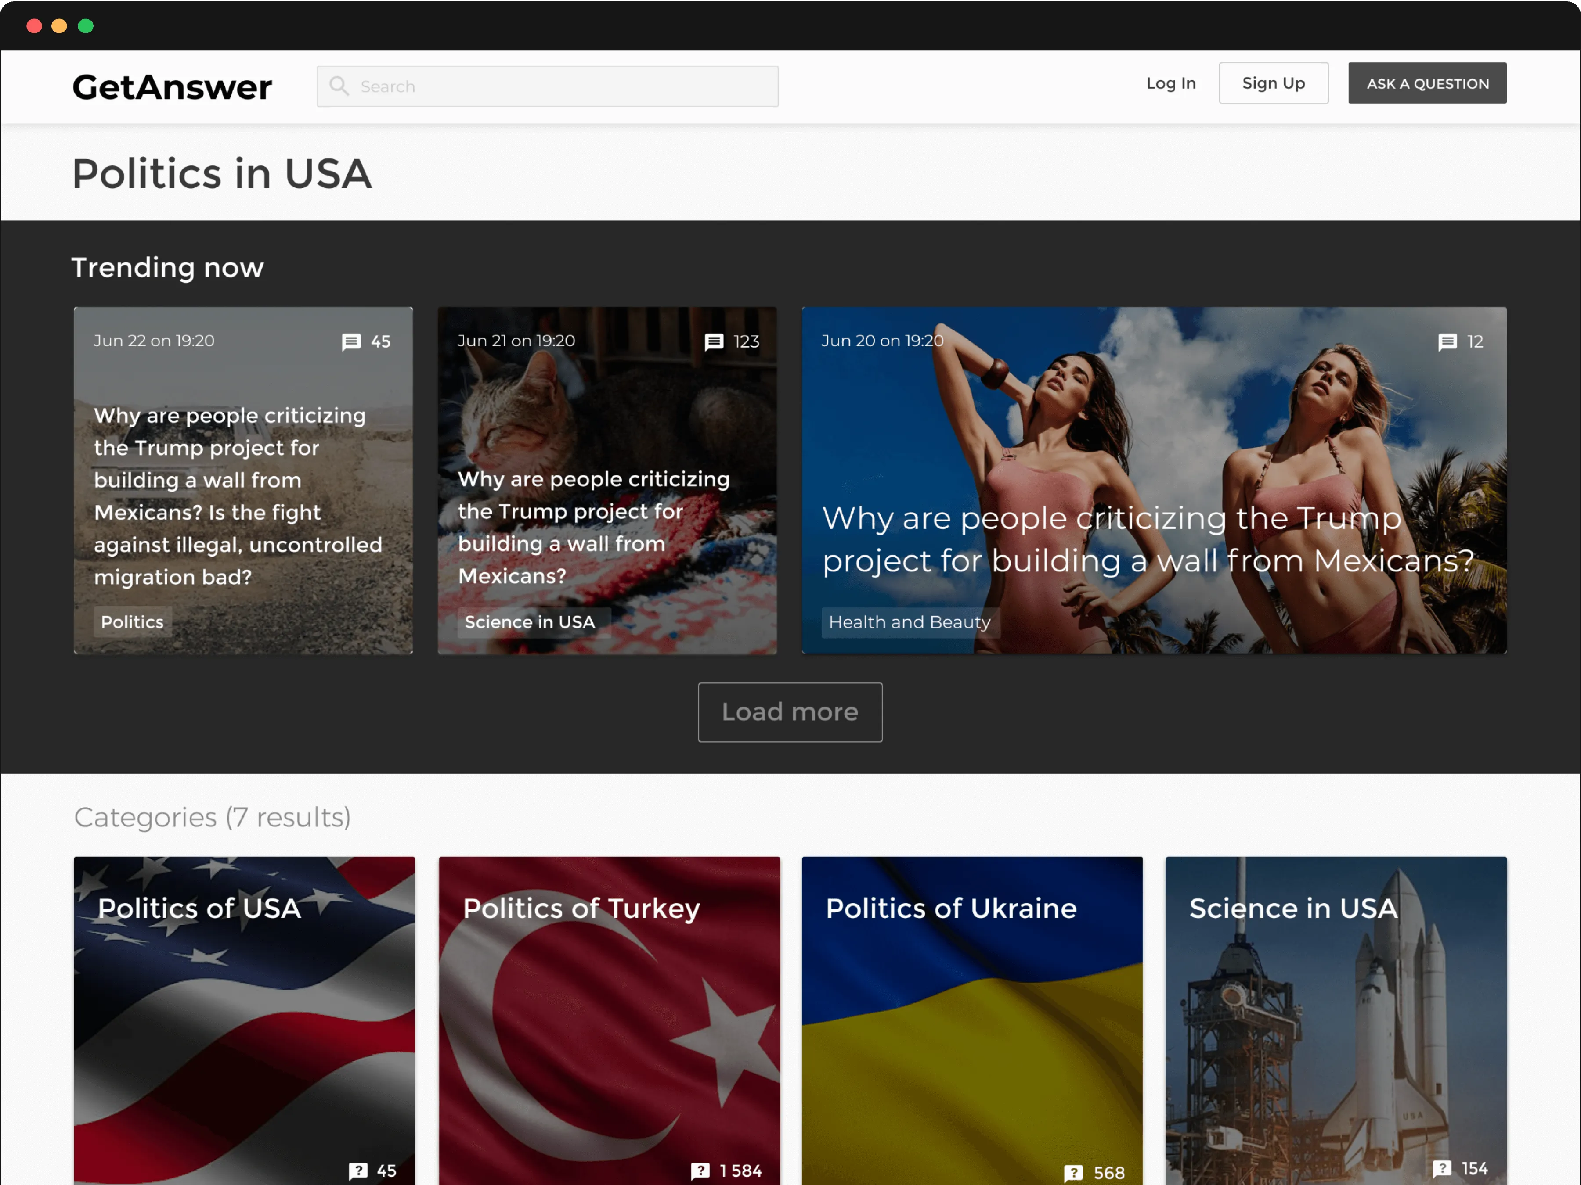The image size is (1581, 1185).
Task: Click comments icon on Jun 22 post
Action: [x=351, y=341]
